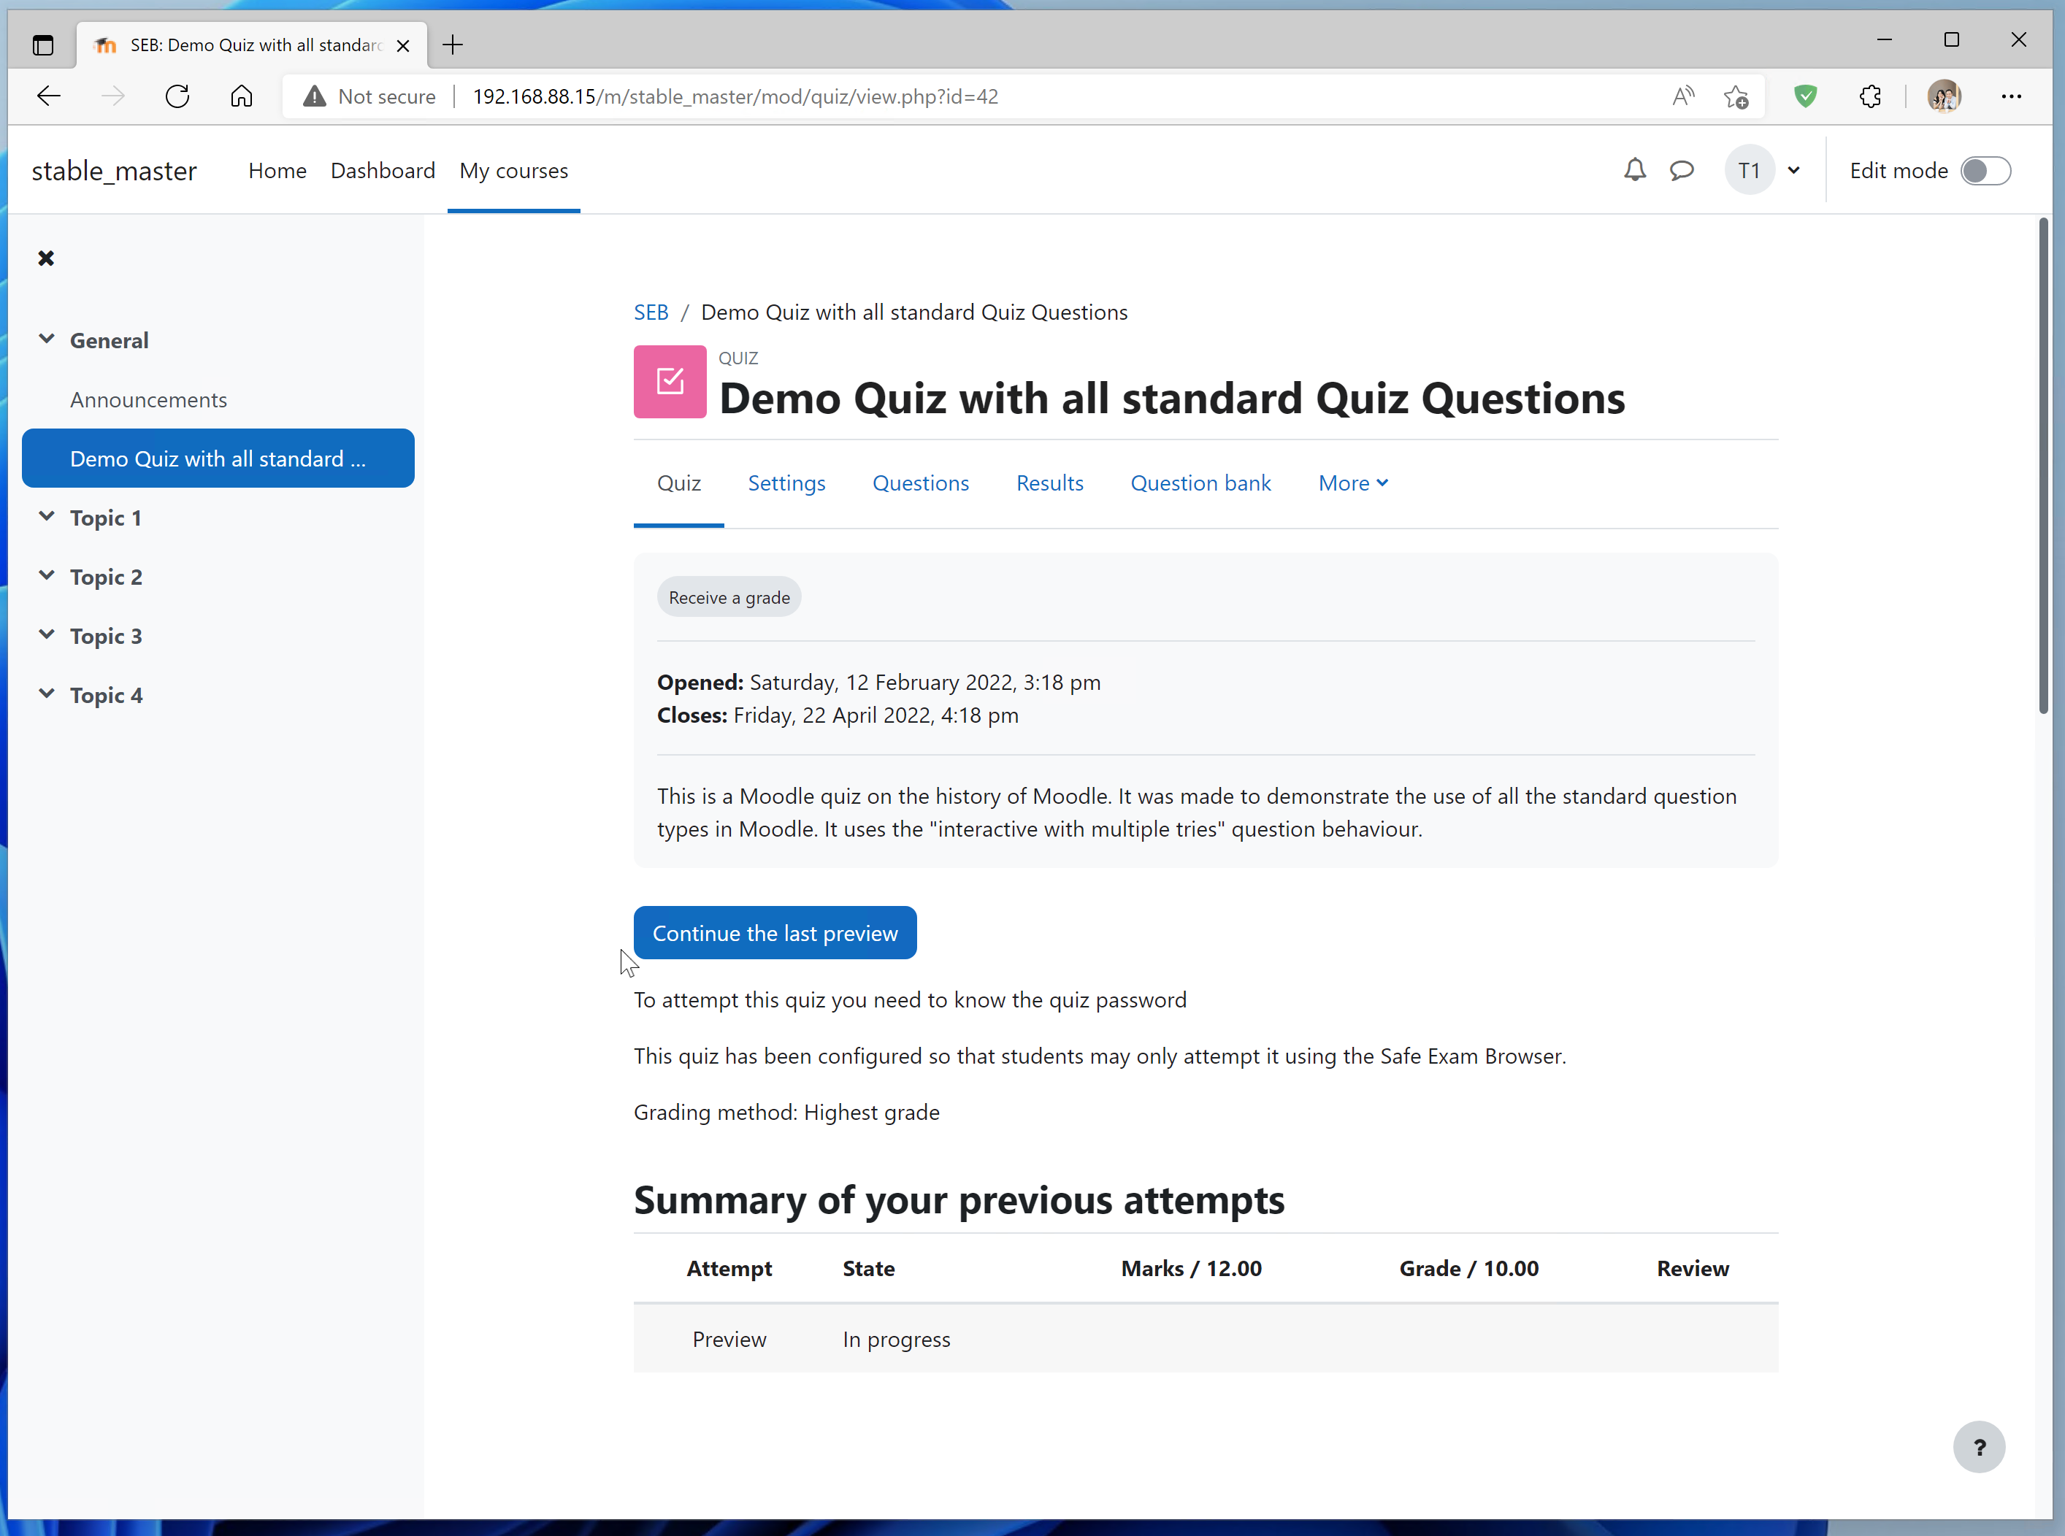Image resolution: width=2065 pixels, height=1536 pixels.
Task: Click the Receive a grade badge
Action: pyautogui.click(x=729, y=598)
